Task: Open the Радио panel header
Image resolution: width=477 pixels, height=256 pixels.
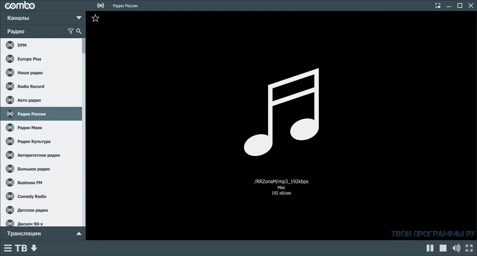Action: [x=43, y=31]
